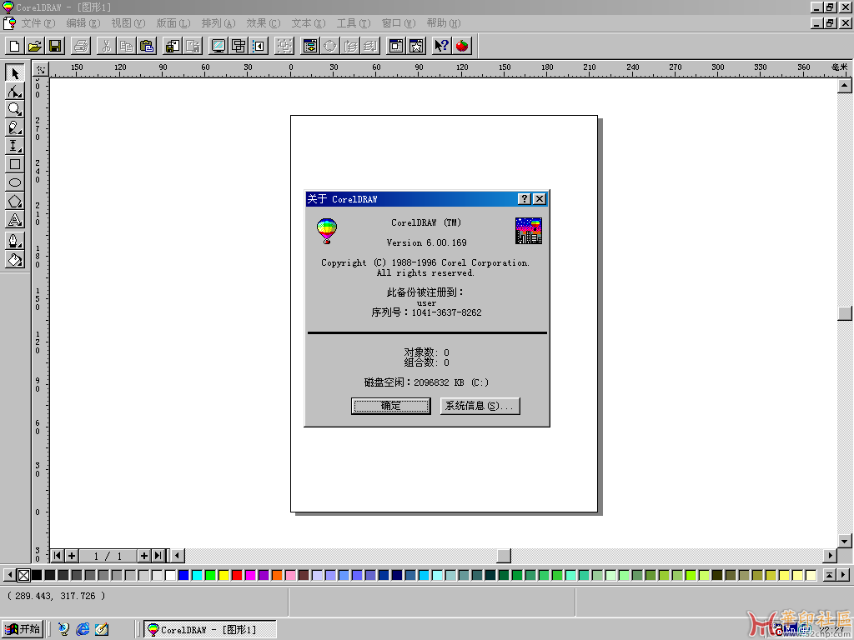Select the Fill bucket tool
The image size is (854, 640).
[x=15, y=259]
